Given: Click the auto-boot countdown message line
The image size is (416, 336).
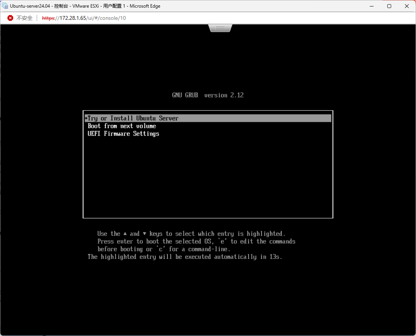Looking at the screenshot, I should [x=185, y=257].
